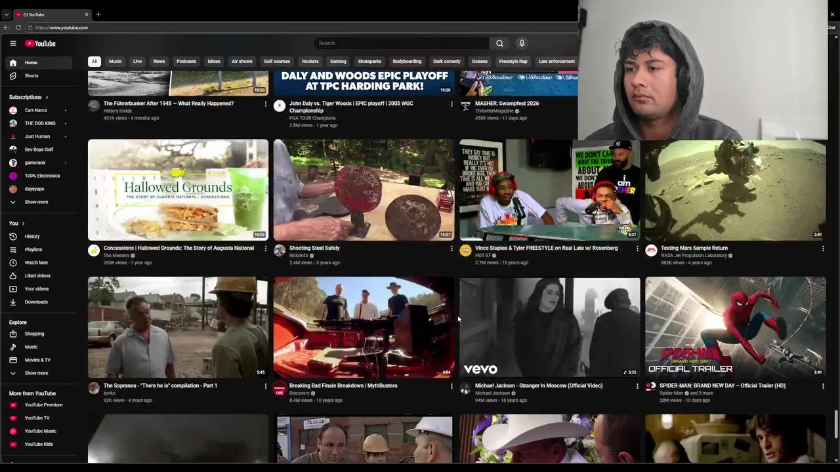Open more options for Testing Mars Sample Return
Image resolution: width=840 pixels, height=472 pixels.
pos(823,248)
